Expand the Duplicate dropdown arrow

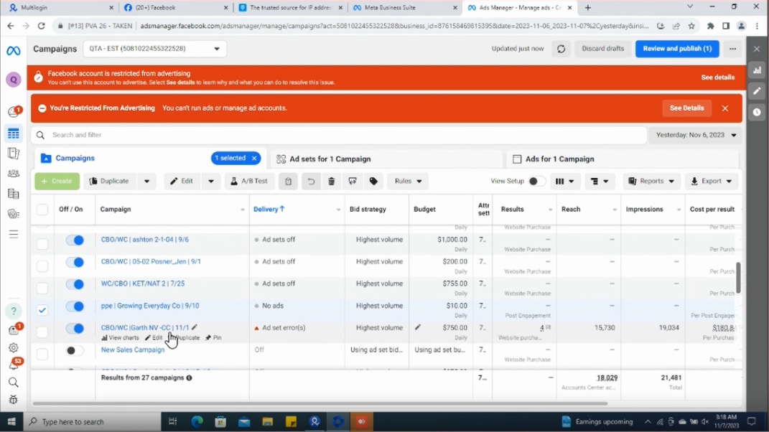pos(146,182)
